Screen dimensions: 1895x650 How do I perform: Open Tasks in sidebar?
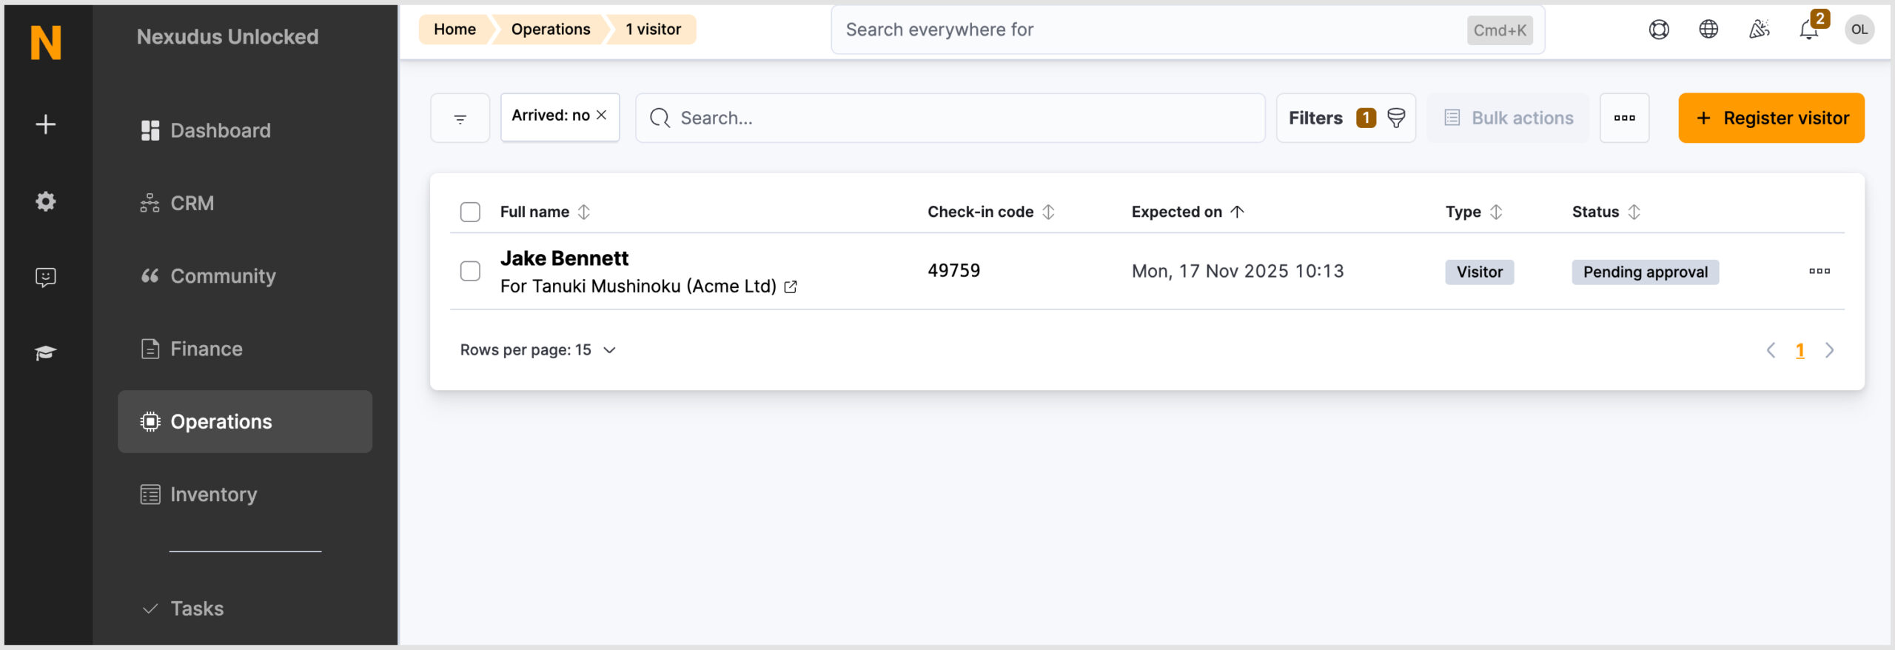tap(245, 609)
